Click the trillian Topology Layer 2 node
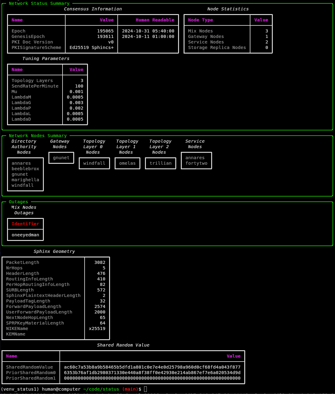Screen dimensions: 335x394 point(160,163)
